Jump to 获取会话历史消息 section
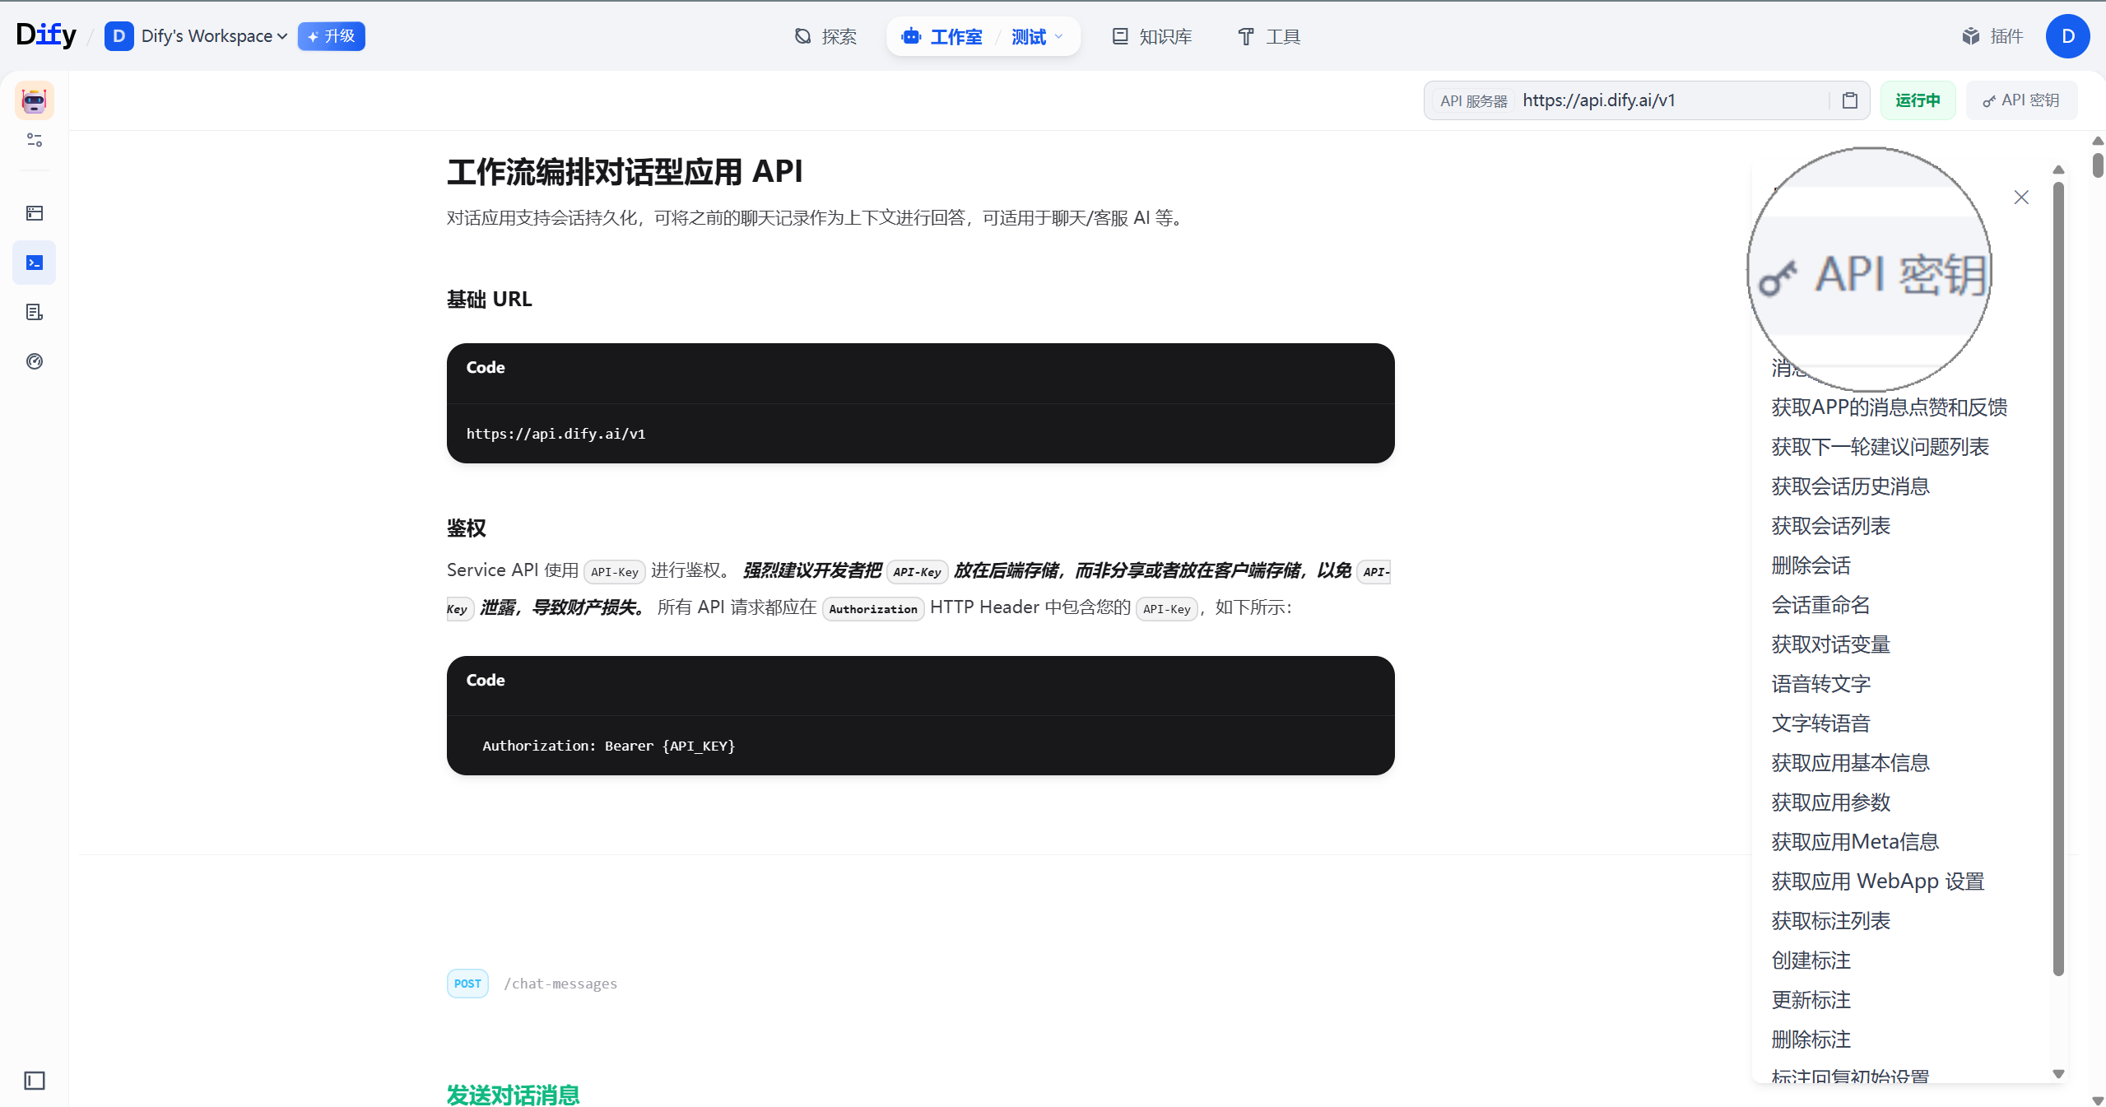The image size is (2106, 1107). [x=1850, y=486]
